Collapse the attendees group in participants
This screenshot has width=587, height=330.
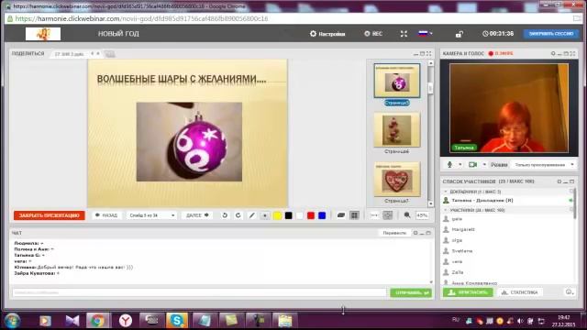click(x=446, y=210)
